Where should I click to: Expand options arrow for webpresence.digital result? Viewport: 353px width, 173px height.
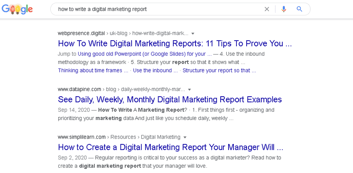coord(193,34)
